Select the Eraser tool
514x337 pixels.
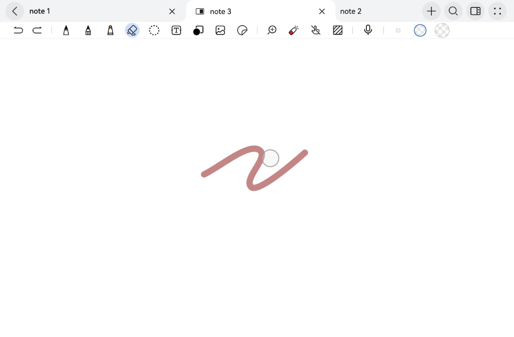tap(132, 30)
